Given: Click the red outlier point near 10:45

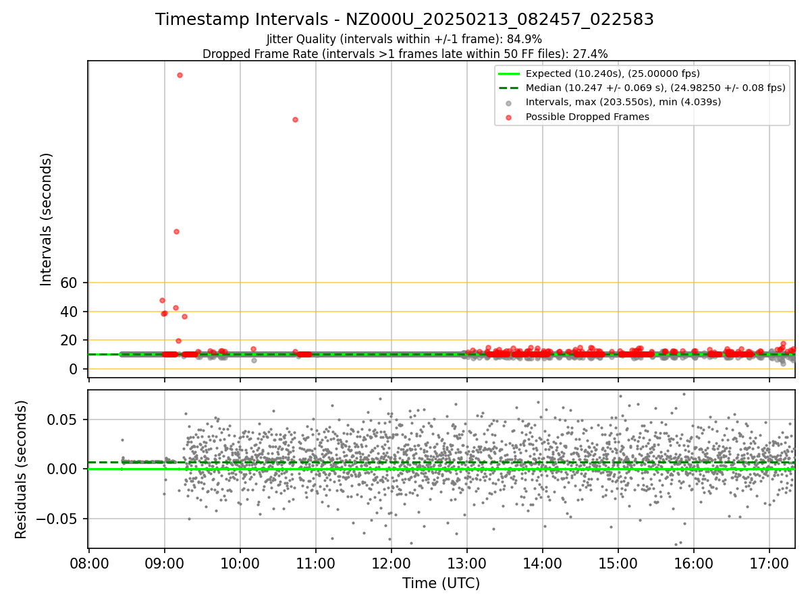Looking at the screenshot, I should pyautogui.click(x=295, y=119).
